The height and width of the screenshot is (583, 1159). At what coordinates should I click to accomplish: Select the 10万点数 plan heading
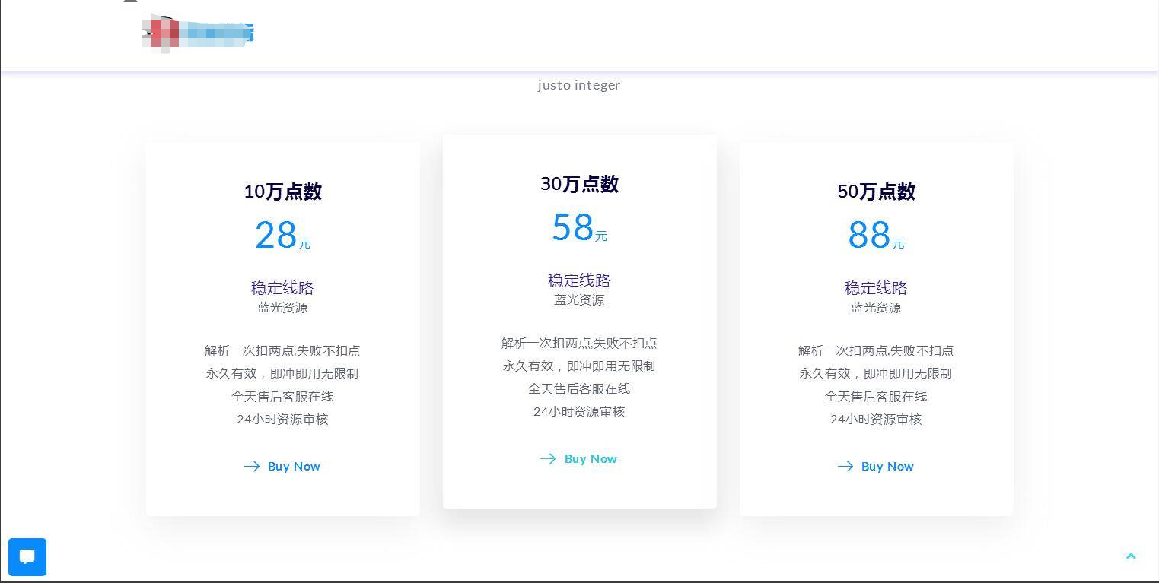[282, 192]
